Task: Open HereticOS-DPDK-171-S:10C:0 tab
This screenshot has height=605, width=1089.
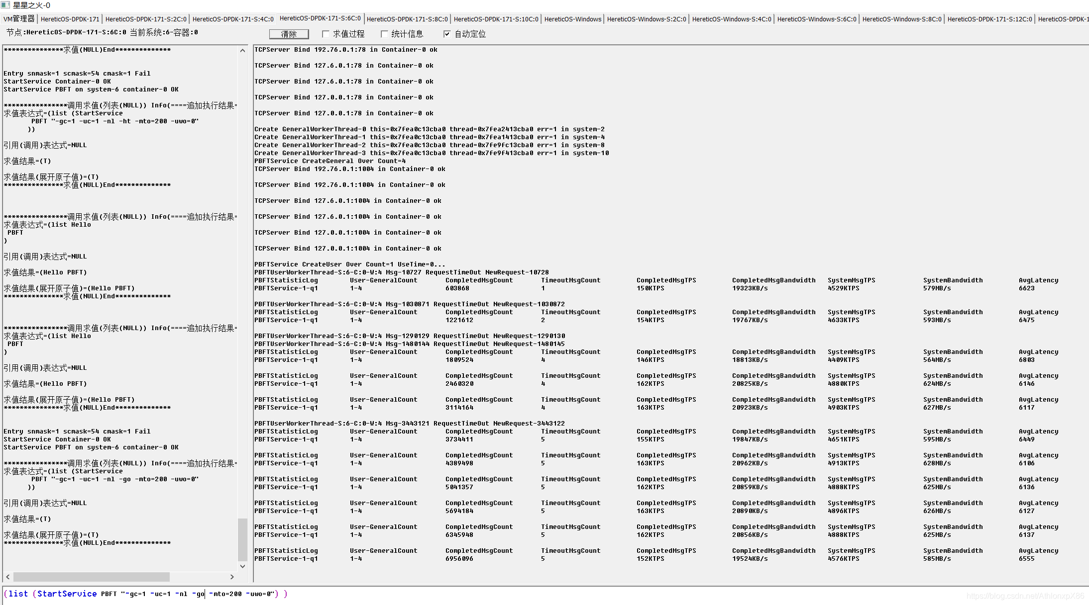Action: pyautogui.click(x=496, y=19)
